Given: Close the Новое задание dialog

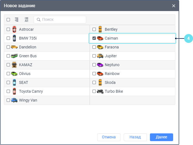Looking at the screenshot, I should (x=174, y=6).
